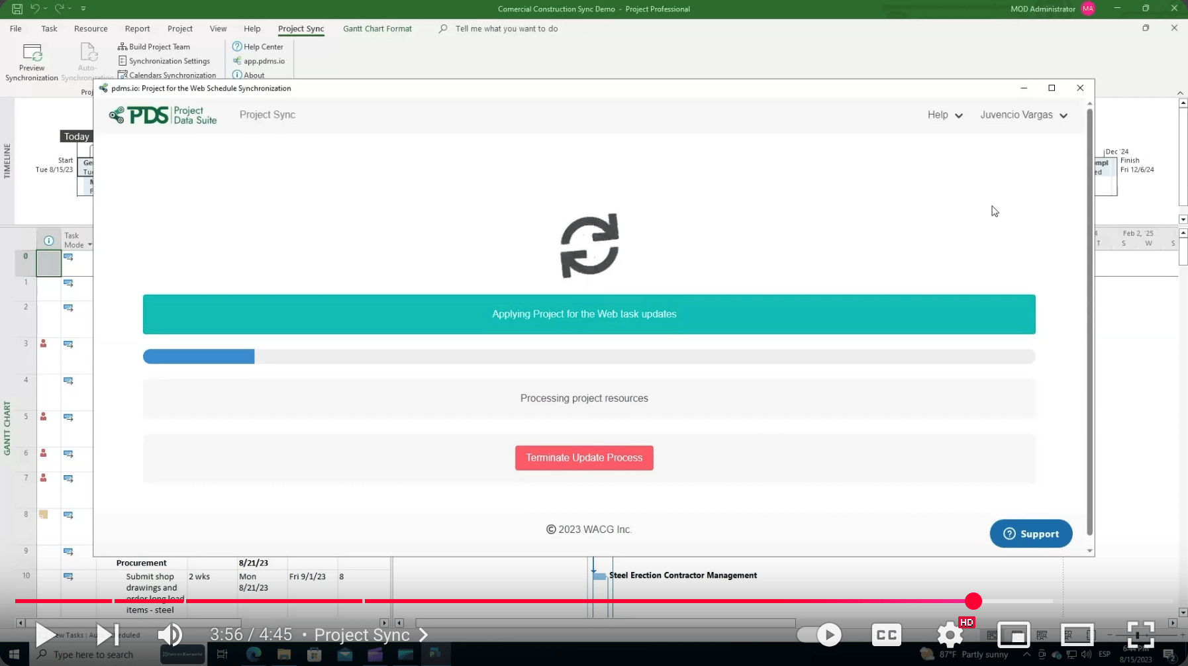Switch to the View ribbon tab
Screen dimensions: 1188x666
(x=218, y=28)
